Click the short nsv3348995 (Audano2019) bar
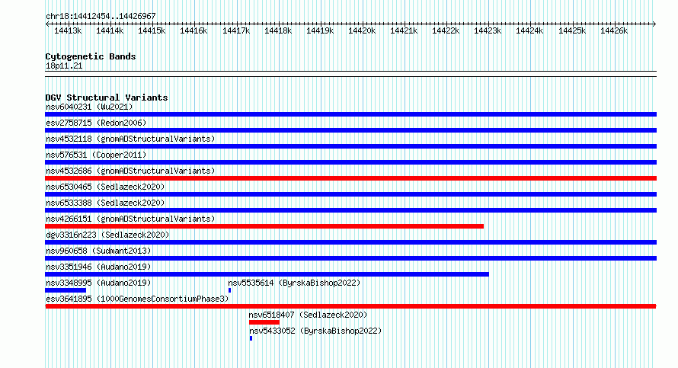The width and height of the screenshot is (678, 368). click(66, 290)
